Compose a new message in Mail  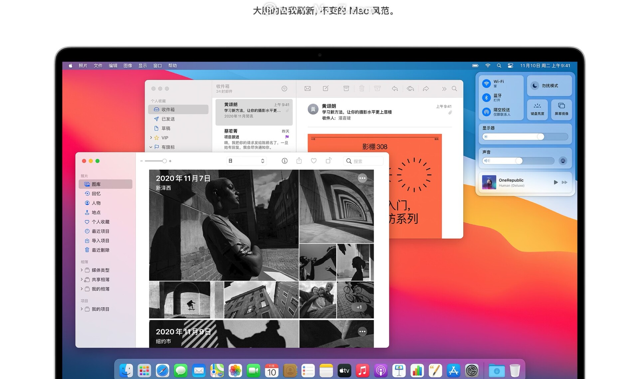click(x=326, y=89)
